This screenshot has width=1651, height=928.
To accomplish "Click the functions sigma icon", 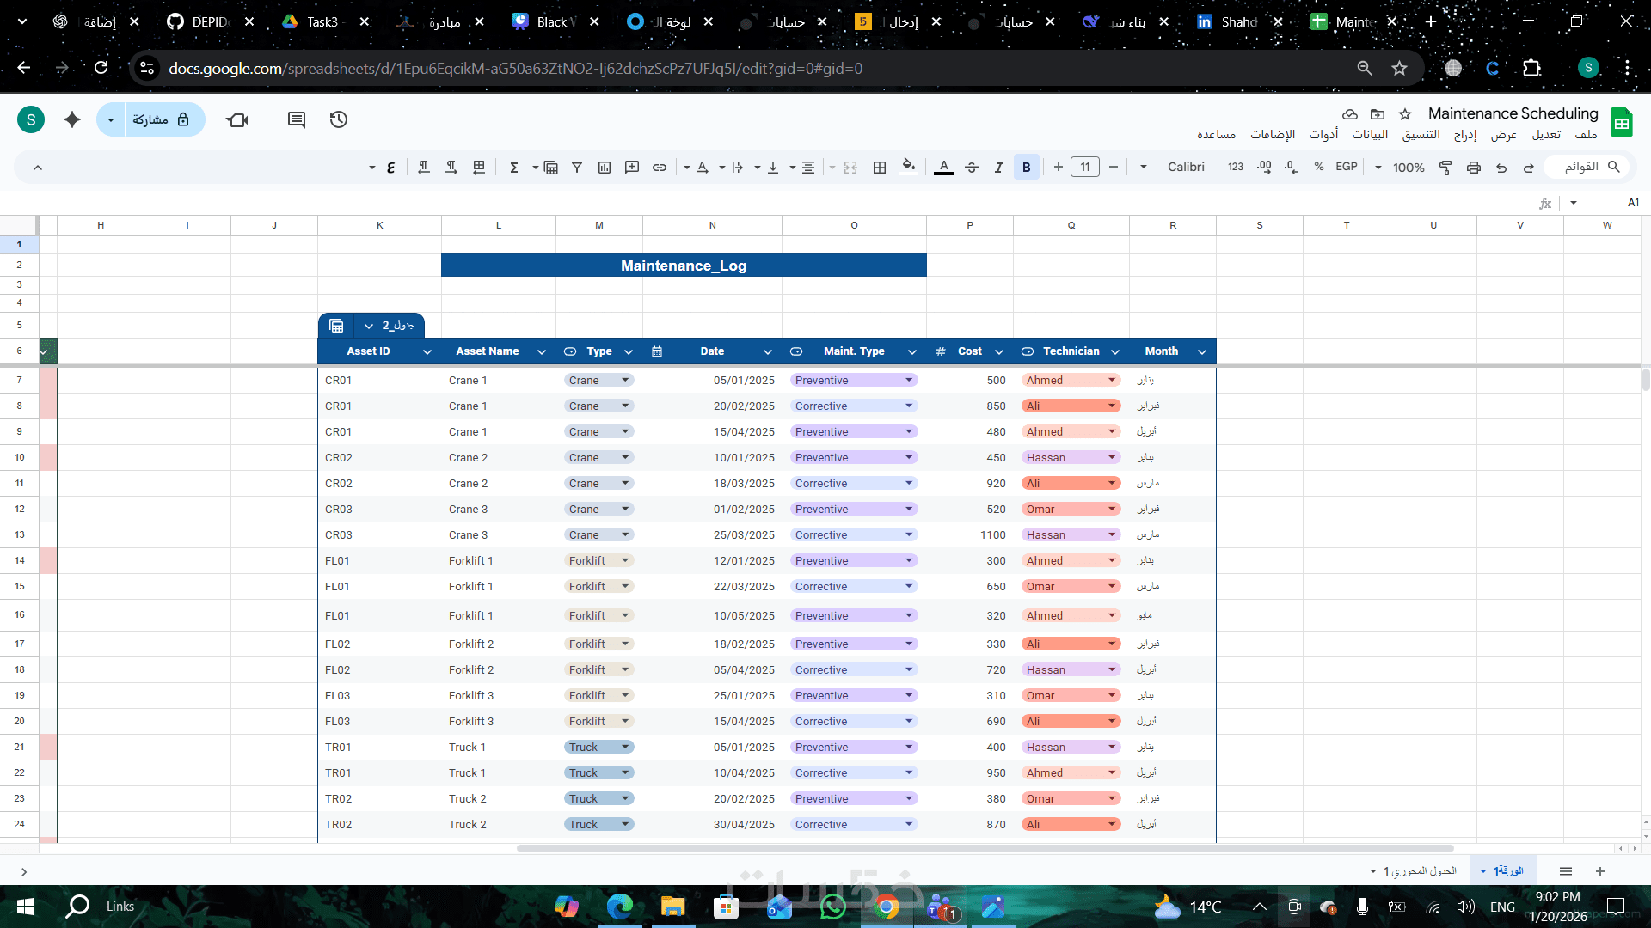I will click(513, 168).
